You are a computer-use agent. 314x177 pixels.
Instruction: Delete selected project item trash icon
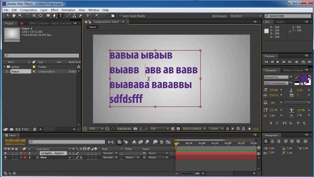pyautogui.click(x=35, y=129)
